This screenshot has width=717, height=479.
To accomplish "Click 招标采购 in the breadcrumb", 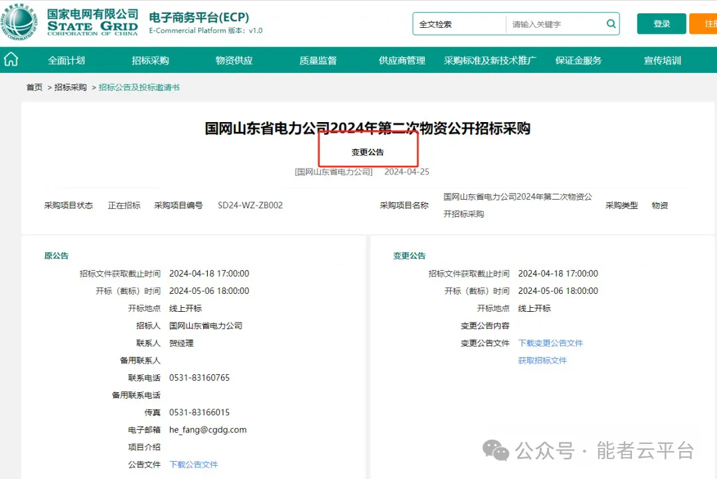I will tap(70, 88).
